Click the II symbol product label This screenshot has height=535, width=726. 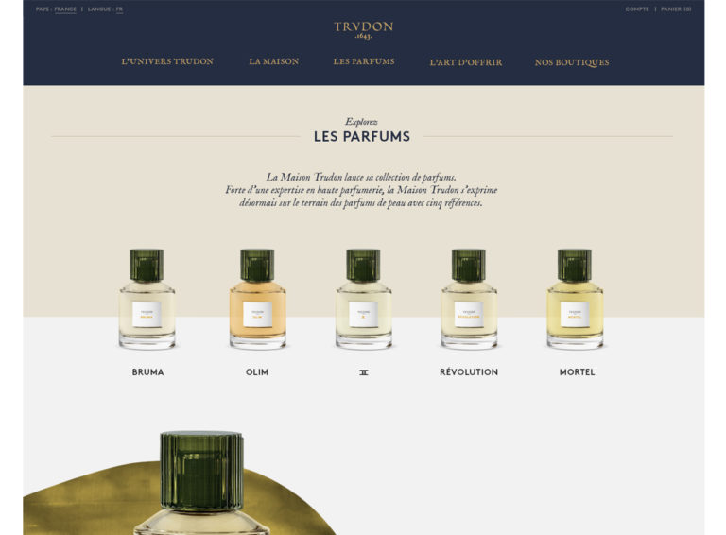[x=364, y=372]
